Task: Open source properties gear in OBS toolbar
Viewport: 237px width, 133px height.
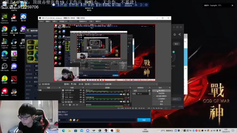Action: pyautogui.click(x=67, y=84)
